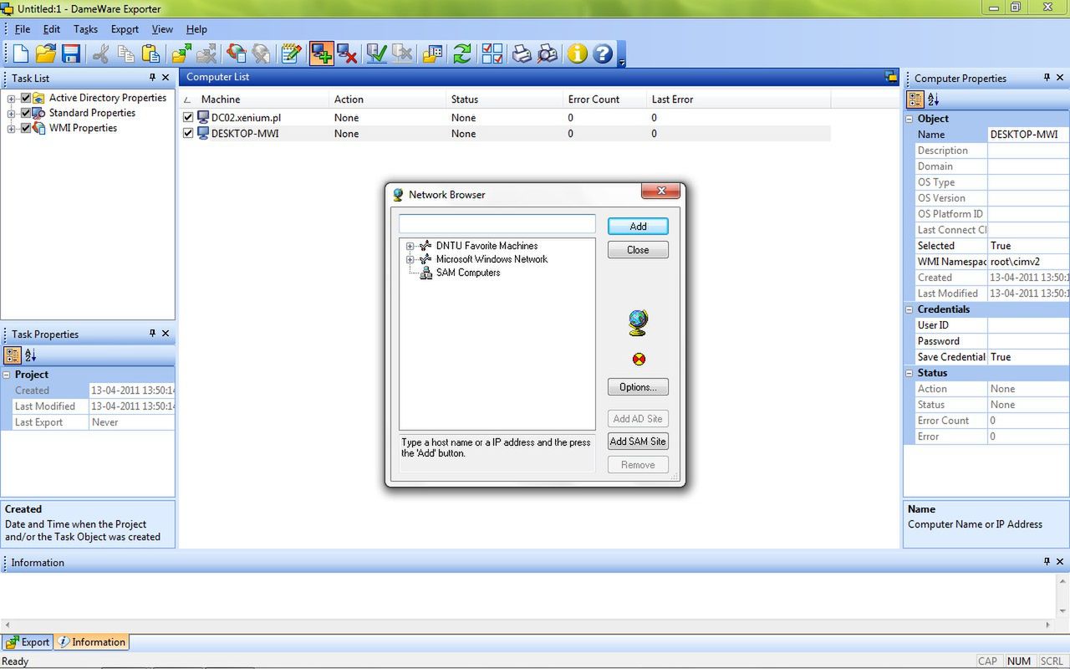Open the Edit menu
The height and width of the screenshot is (669, 1070).
52,29
